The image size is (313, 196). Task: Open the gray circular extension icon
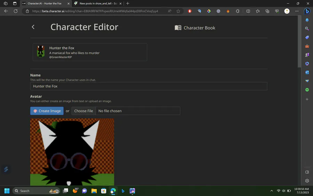tap(218, 11)
